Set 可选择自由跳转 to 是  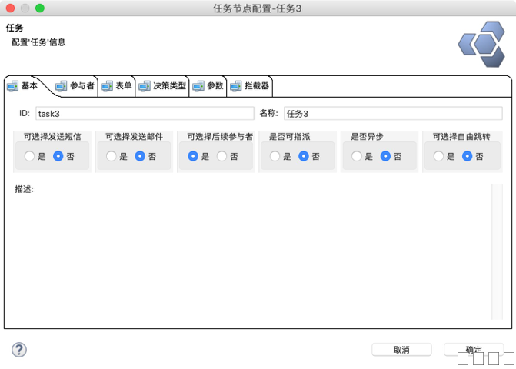pos(438,156)
